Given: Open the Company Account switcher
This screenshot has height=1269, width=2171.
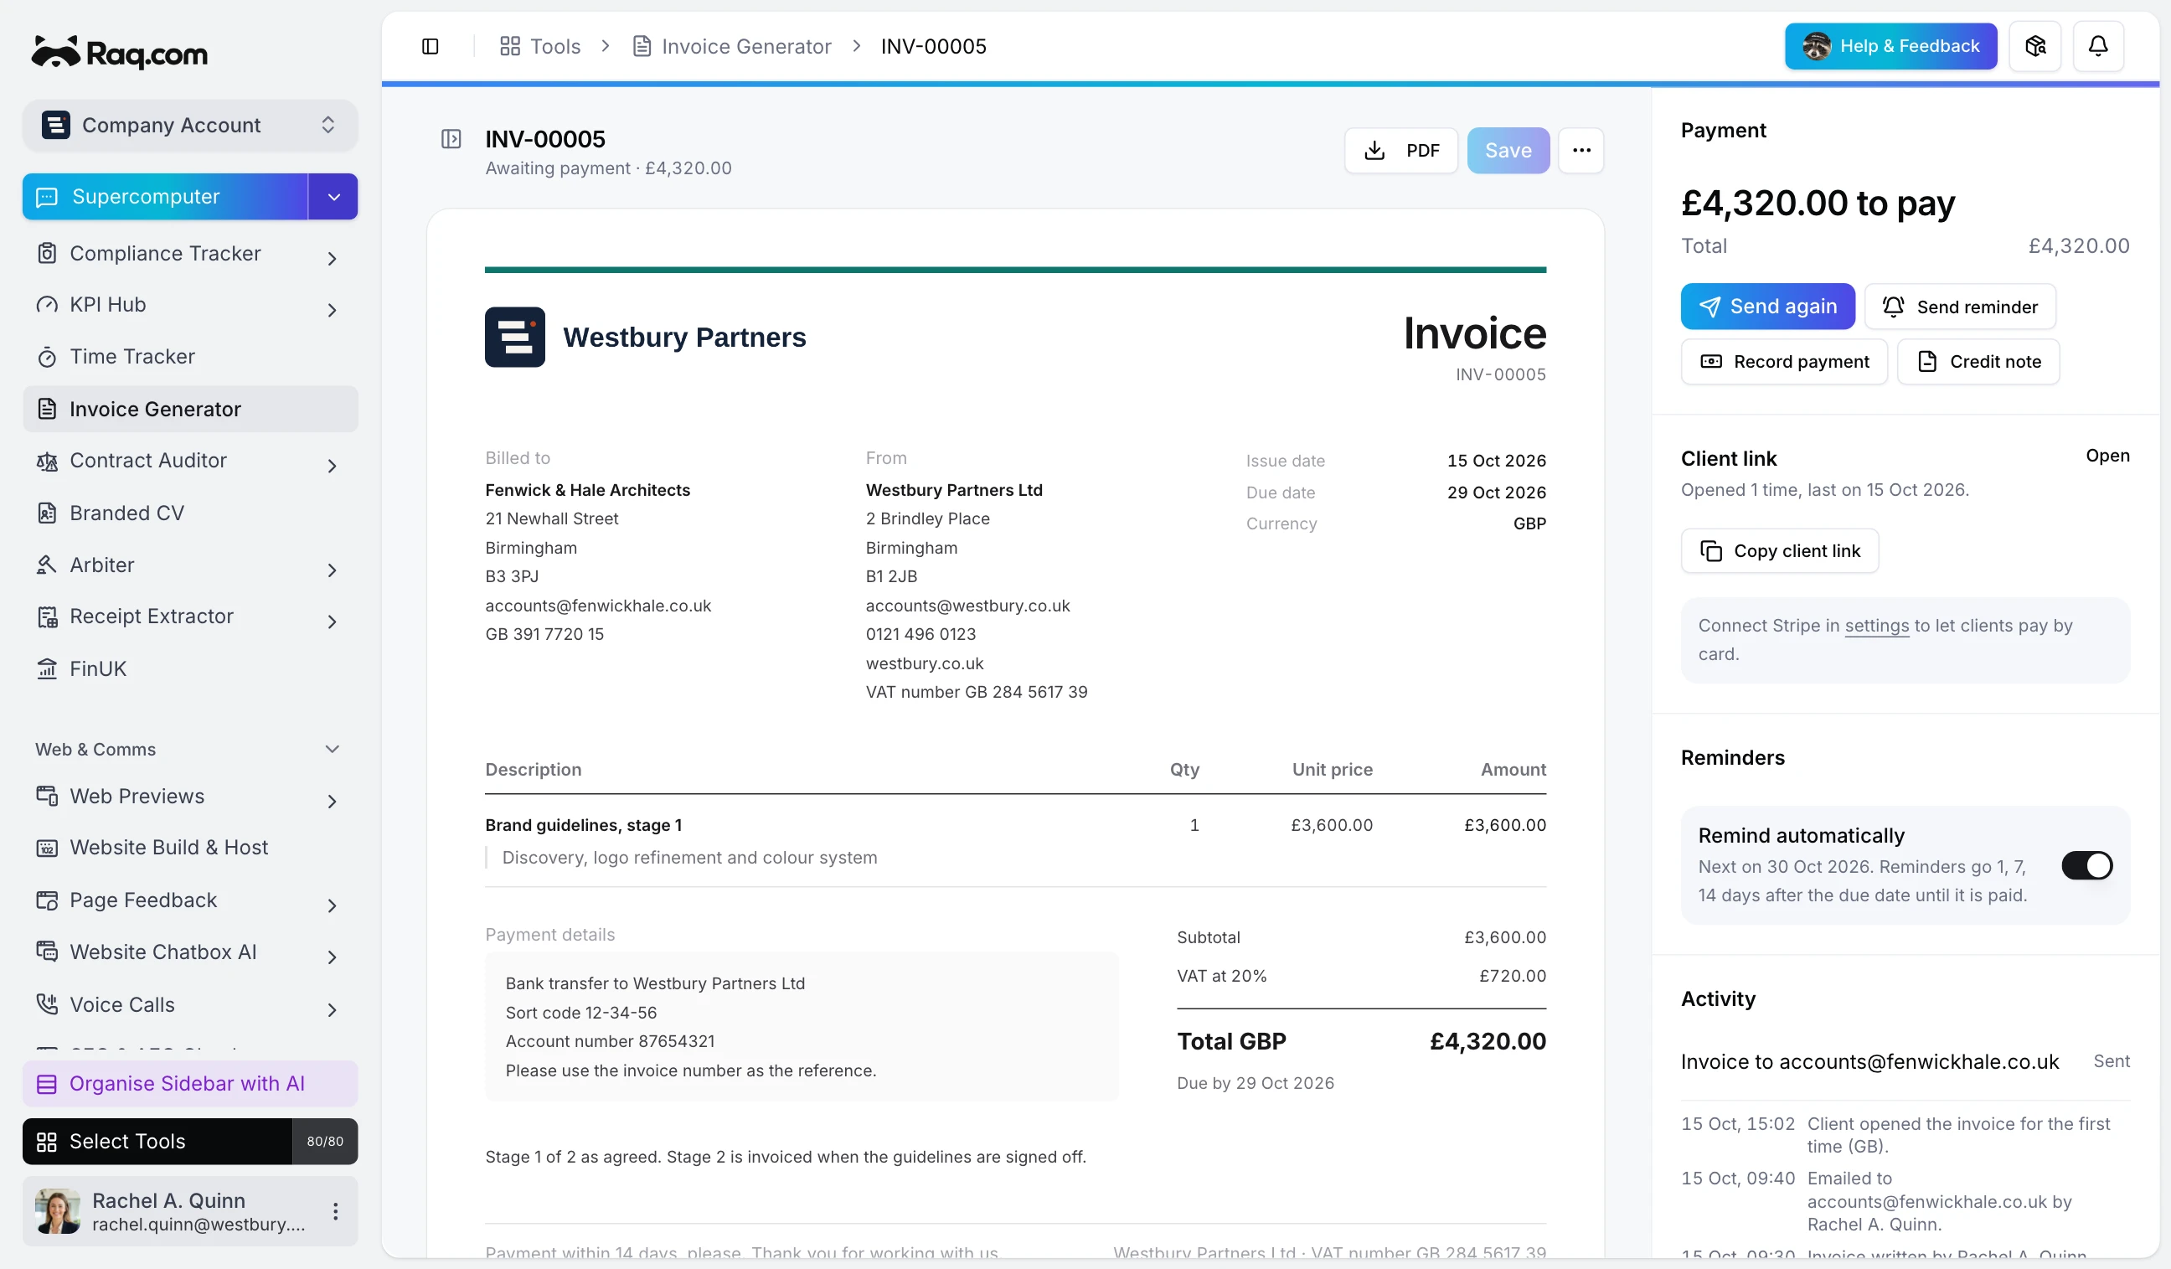Looking at the screenshot, I should (189, 125).
